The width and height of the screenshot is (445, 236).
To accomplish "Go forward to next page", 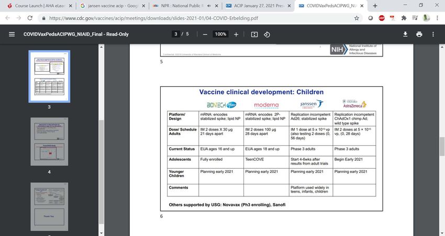I will tap(19, 18).
